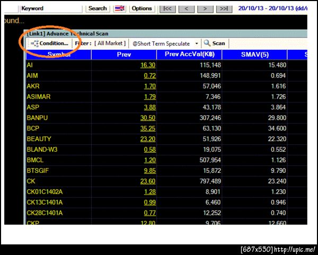Viewport: 318px width, 255px height.
Task: Open the @Short Term Speculate dropdown arrow
Action: click(x=197, y=43)
